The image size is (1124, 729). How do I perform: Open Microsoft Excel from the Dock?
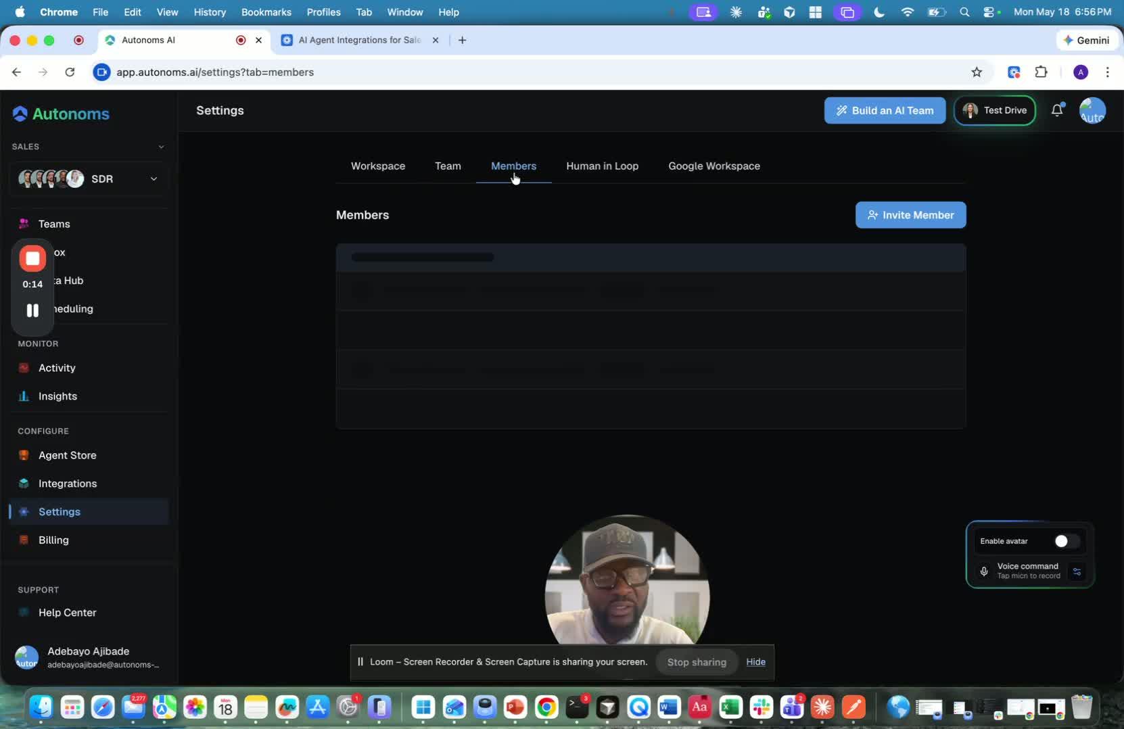(730, 707)
